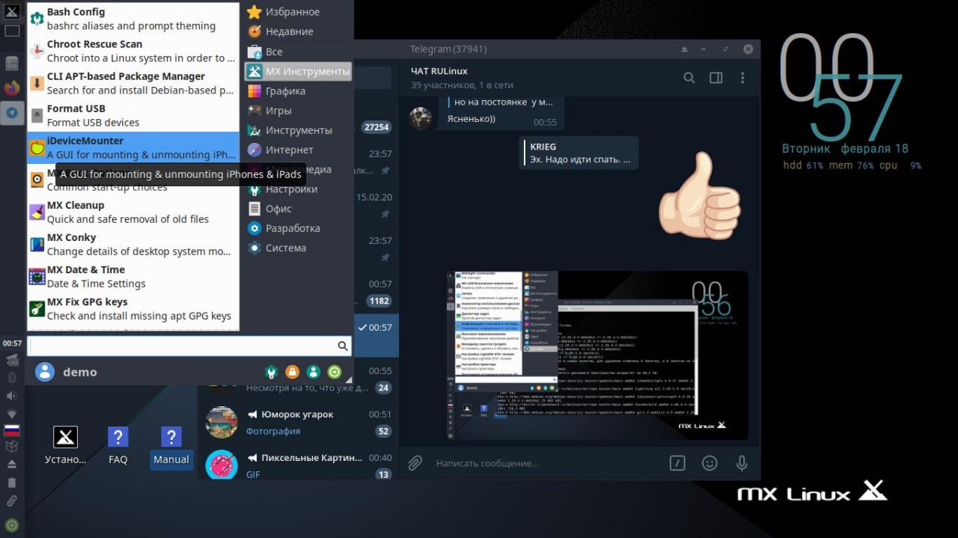Record a voice message with microphone

pos(742,463)
